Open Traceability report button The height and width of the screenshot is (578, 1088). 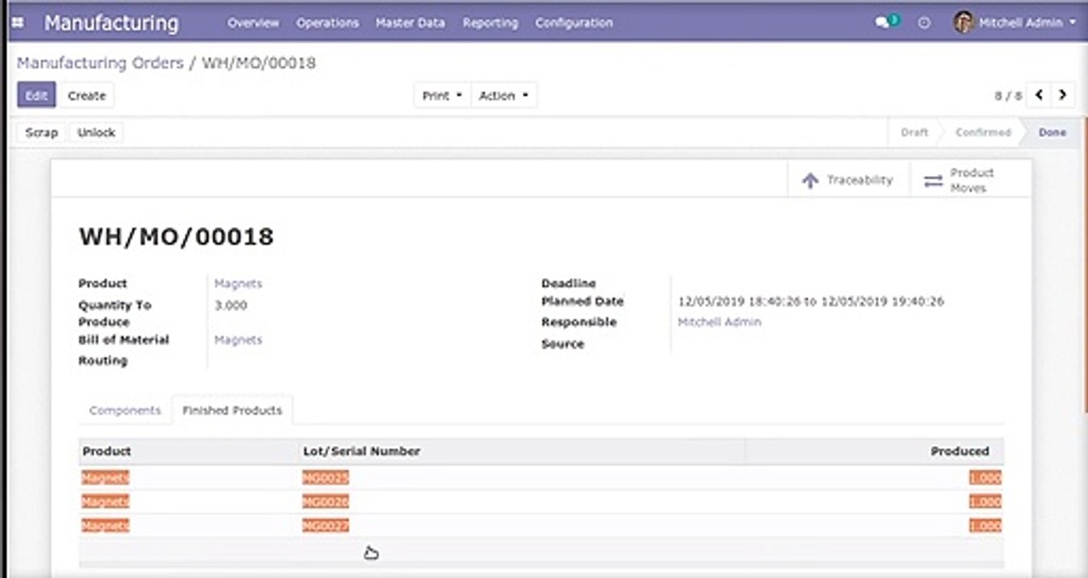(x=848, y=180)
